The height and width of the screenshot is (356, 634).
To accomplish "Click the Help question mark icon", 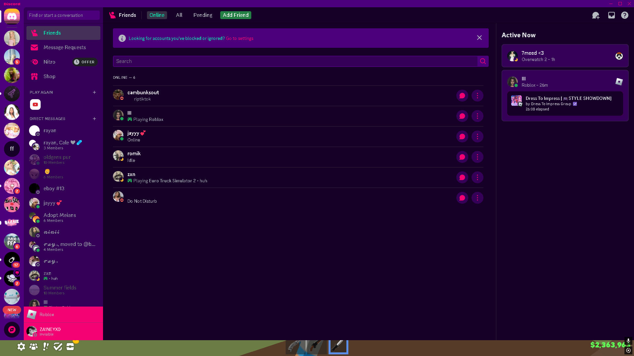I will click(x=625, y=15).
